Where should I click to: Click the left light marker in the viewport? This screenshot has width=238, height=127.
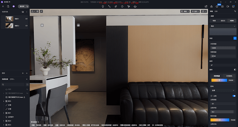(x=42, y=25)
